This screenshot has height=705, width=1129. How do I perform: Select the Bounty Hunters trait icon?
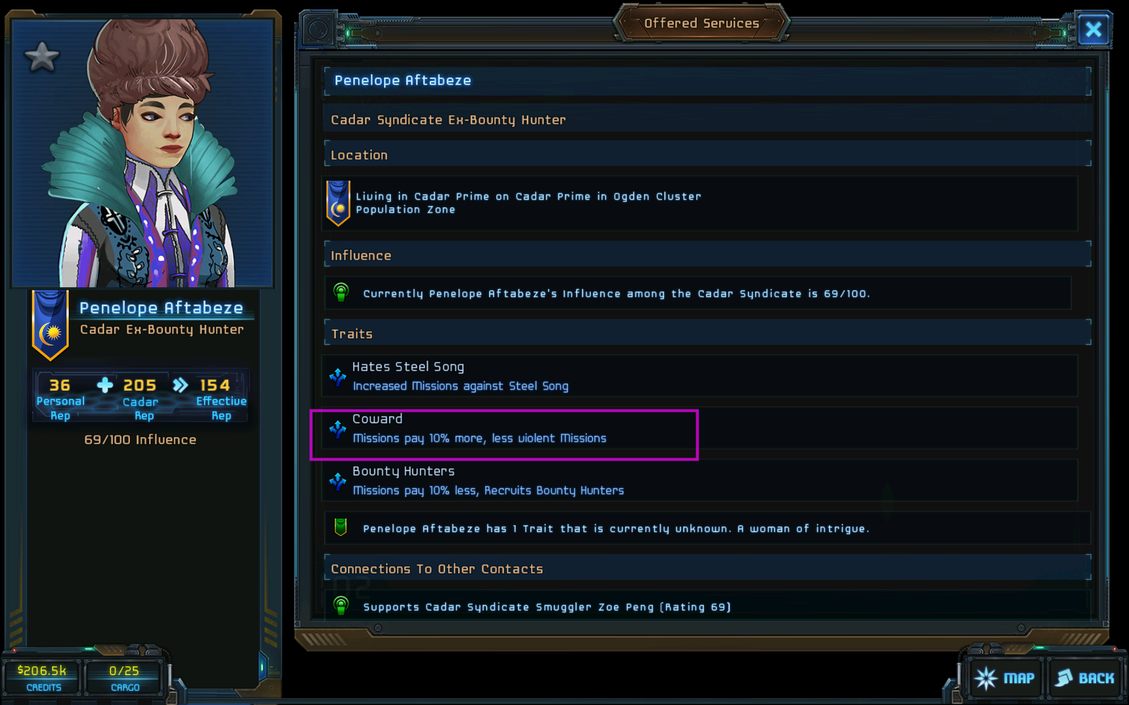tap(338, 481)
